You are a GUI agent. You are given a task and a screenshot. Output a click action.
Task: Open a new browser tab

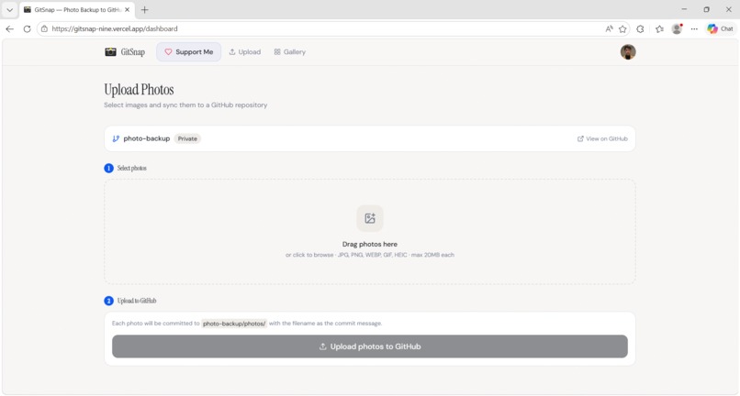click(x=144, y=9)
